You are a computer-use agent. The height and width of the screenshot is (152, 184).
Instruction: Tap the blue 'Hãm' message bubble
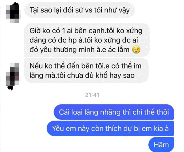(161, 145)
